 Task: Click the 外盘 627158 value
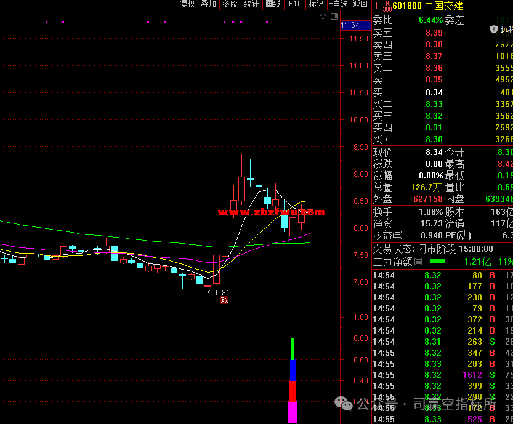pos(427,199)
